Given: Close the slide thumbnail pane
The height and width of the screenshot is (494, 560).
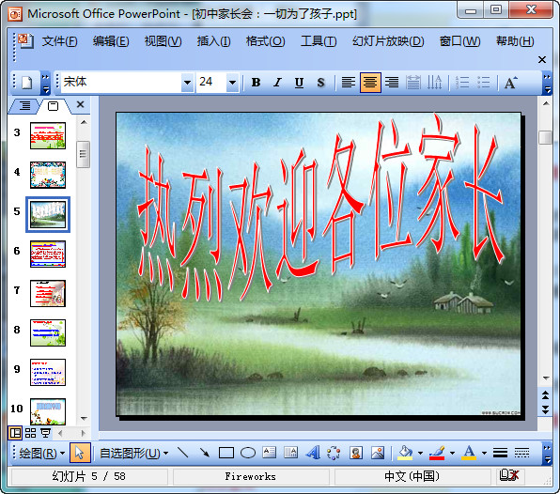Looking at the screenshot, I should (x=81, y=104).
